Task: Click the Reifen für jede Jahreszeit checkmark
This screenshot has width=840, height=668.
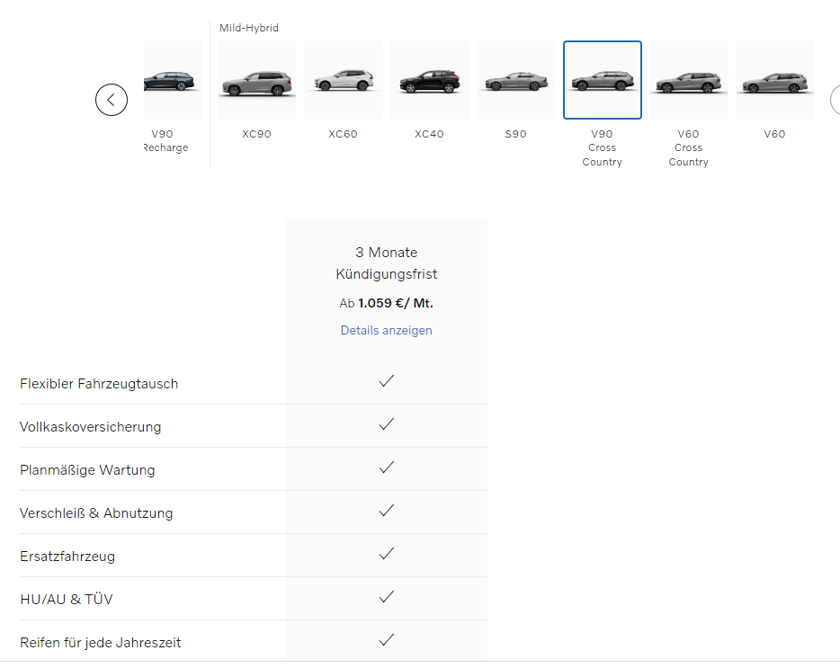Action: pyautogui.click(x=387, y=640)
